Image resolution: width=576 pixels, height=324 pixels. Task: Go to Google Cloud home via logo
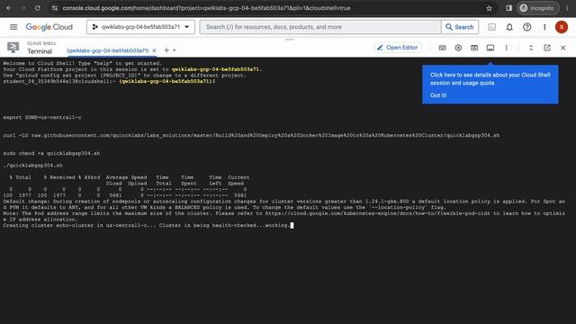[49, 27]
